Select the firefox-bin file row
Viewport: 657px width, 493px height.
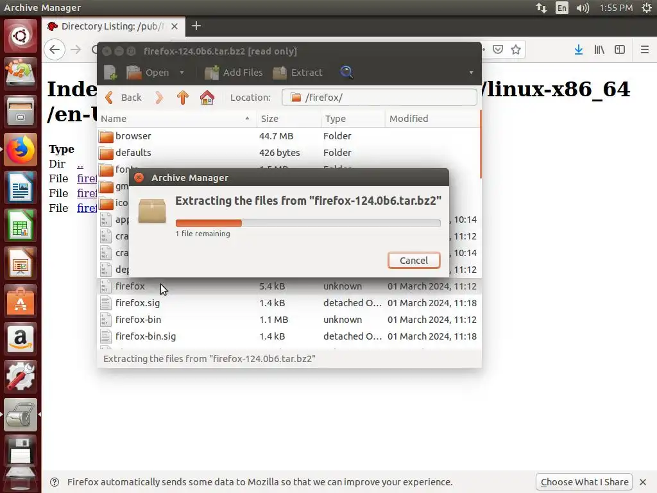click(x=288, y=320)
